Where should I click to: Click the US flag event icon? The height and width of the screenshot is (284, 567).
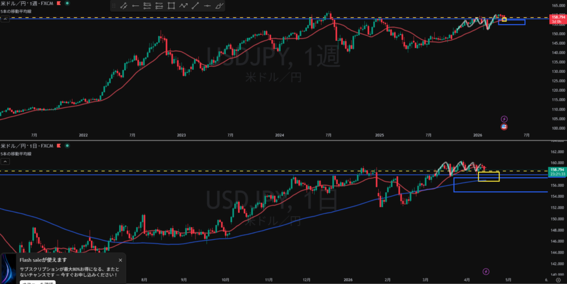point(504,127)
